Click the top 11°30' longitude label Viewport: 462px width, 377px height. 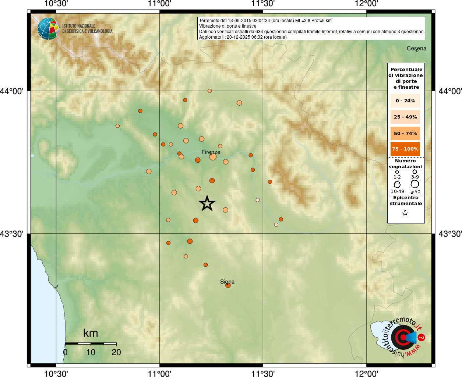click(x=263, y=4)
